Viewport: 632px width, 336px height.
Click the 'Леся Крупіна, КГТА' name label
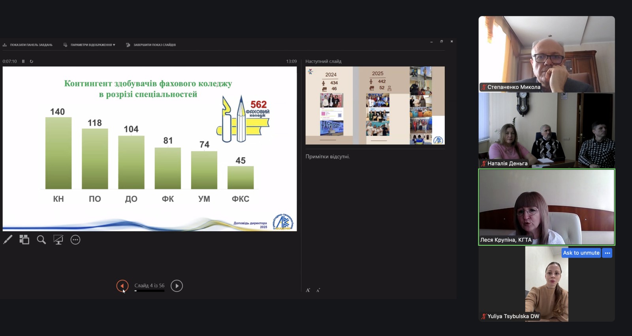click(506, 240)
